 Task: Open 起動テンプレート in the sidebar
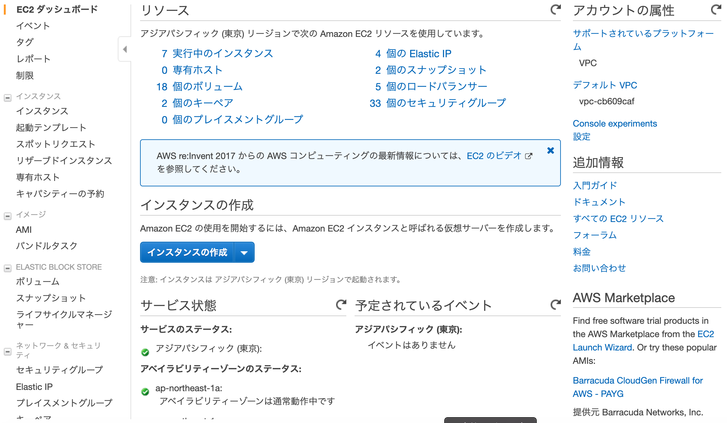(51, 128)
